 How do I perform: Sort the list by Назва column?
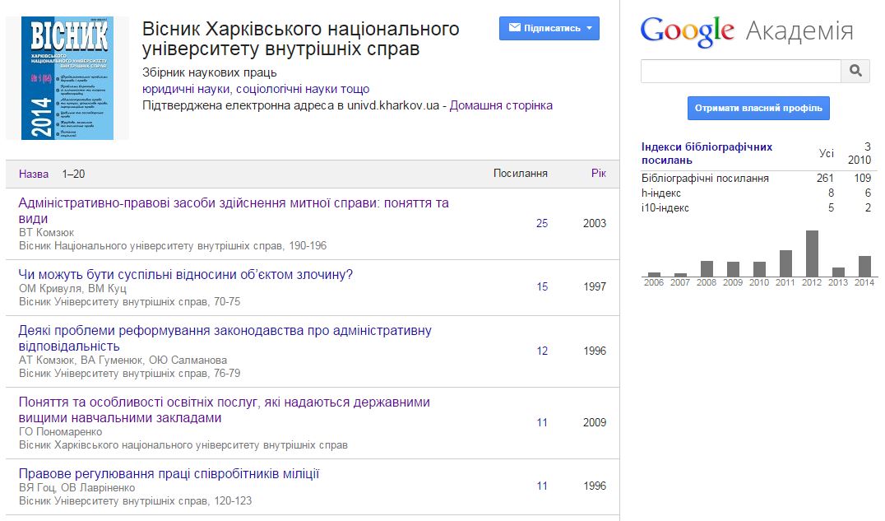tap(34, 174)
